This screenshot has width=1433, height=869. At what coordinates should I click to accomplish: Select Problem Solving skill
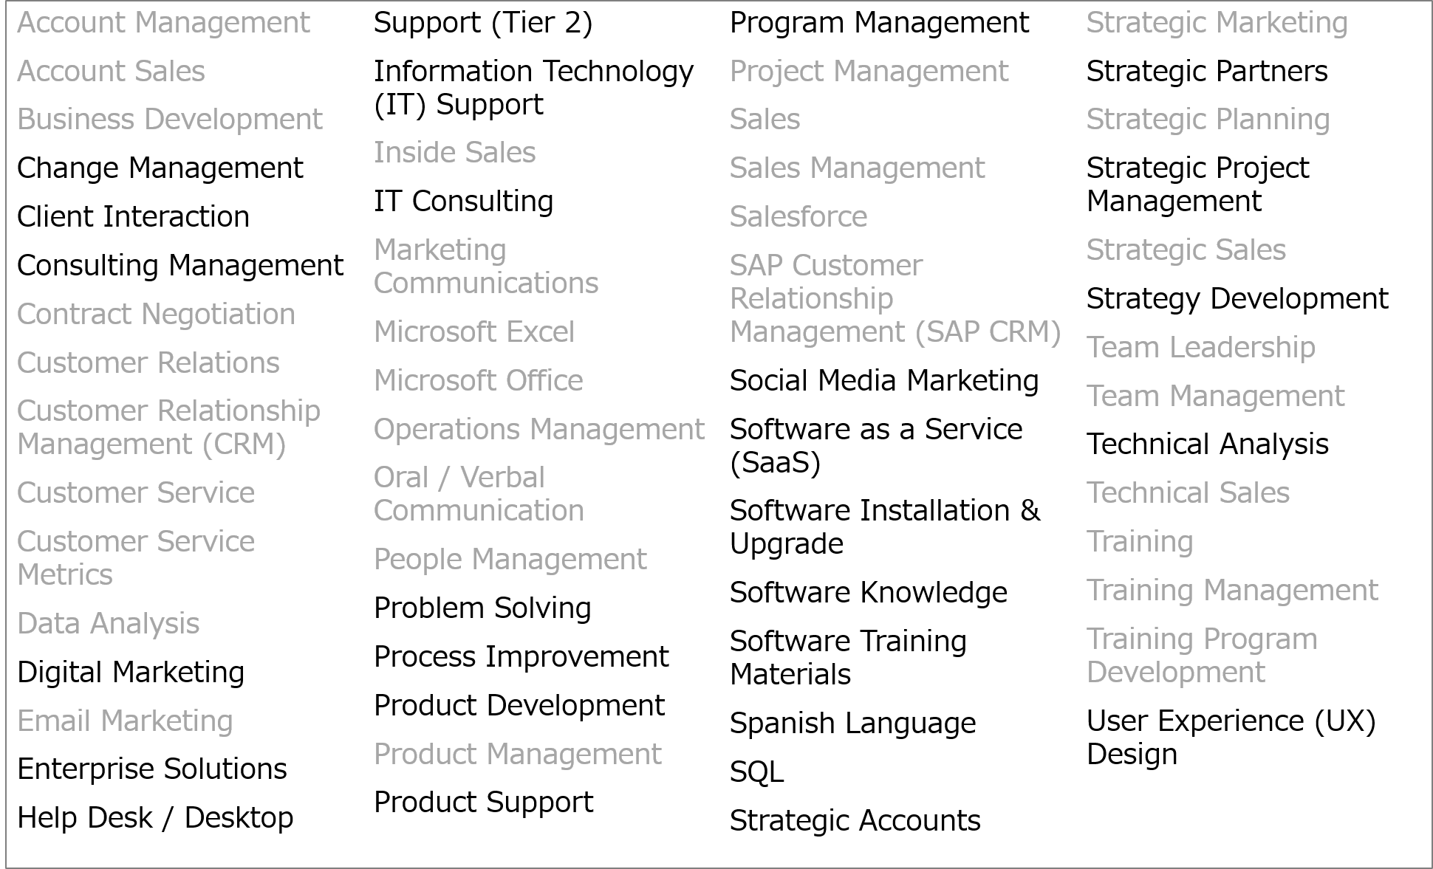pos(482,608)
